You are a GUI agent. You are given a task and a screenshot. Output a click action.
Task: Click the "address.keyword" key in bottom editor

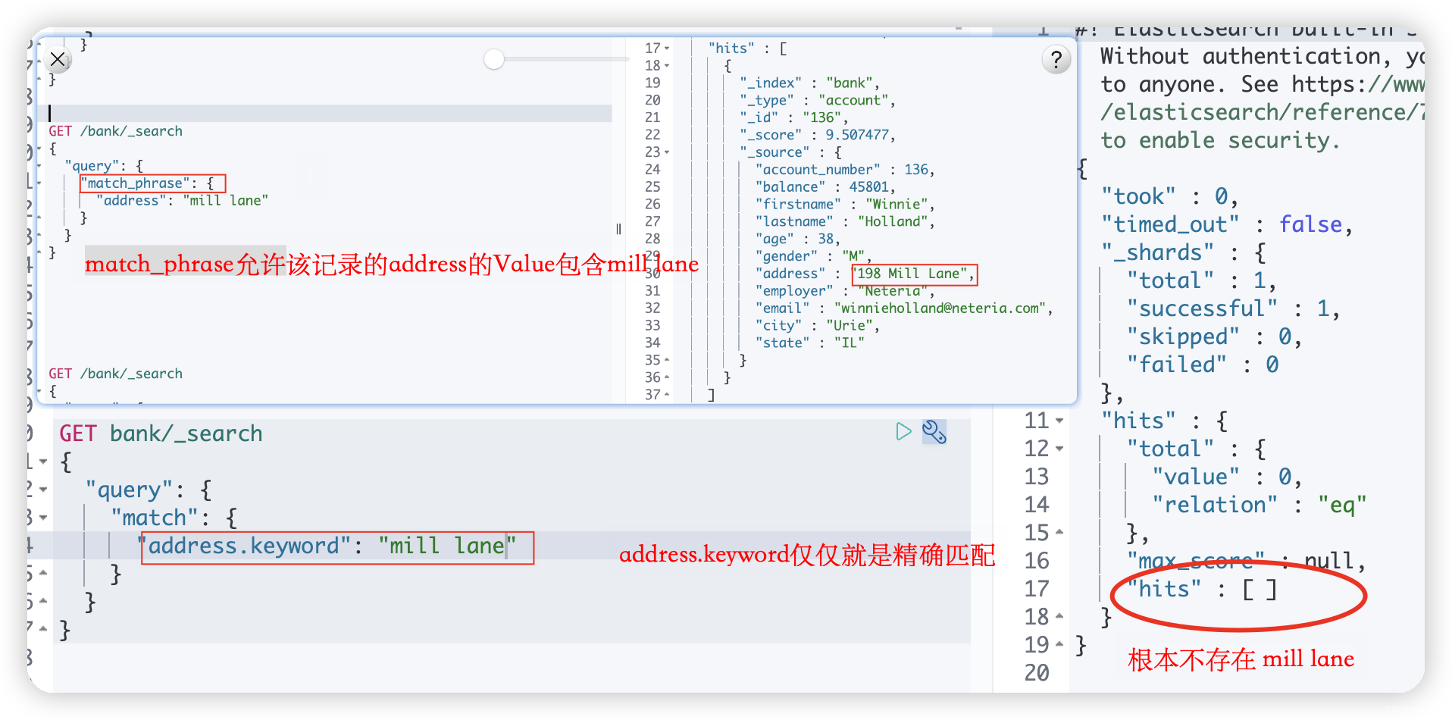[244, 546]
